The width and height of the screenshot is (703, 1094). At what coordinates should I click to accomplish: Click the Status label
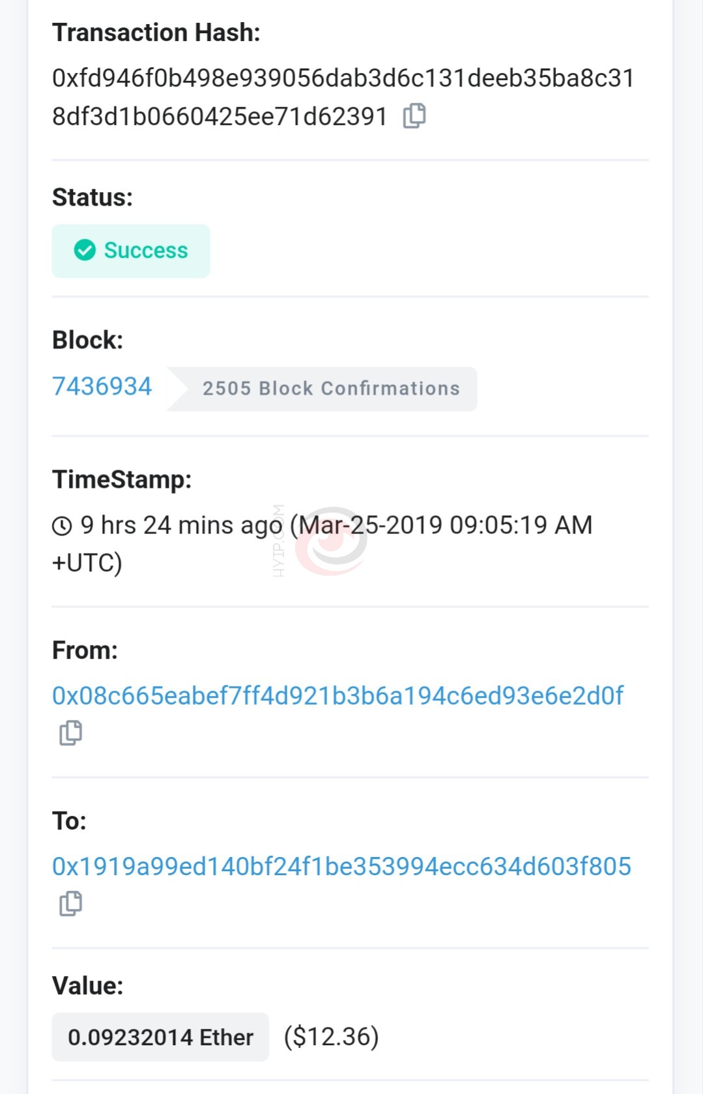pyautogui.click(x=93, y=197)
